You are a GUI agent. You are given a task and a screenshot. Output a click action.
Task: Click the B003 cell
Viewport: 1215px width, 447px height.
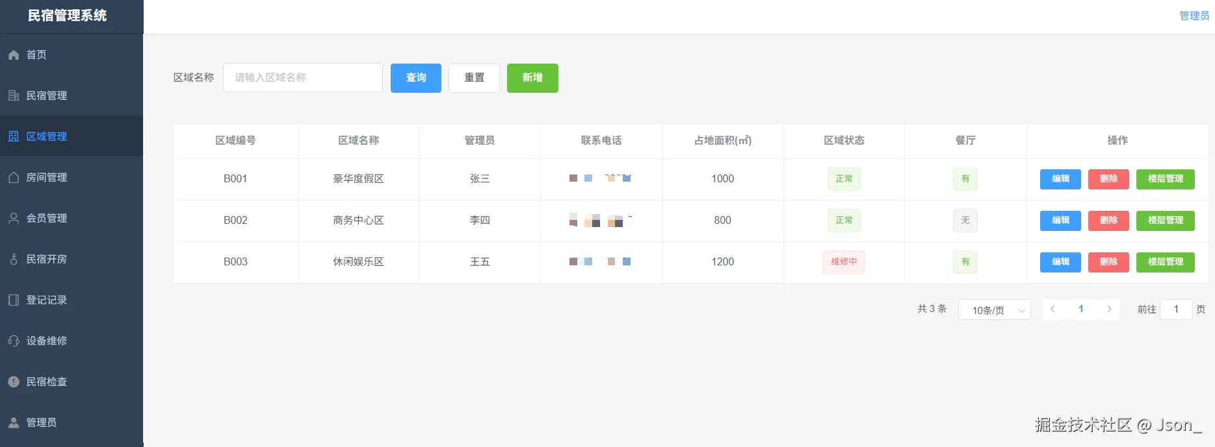point(235,262)
